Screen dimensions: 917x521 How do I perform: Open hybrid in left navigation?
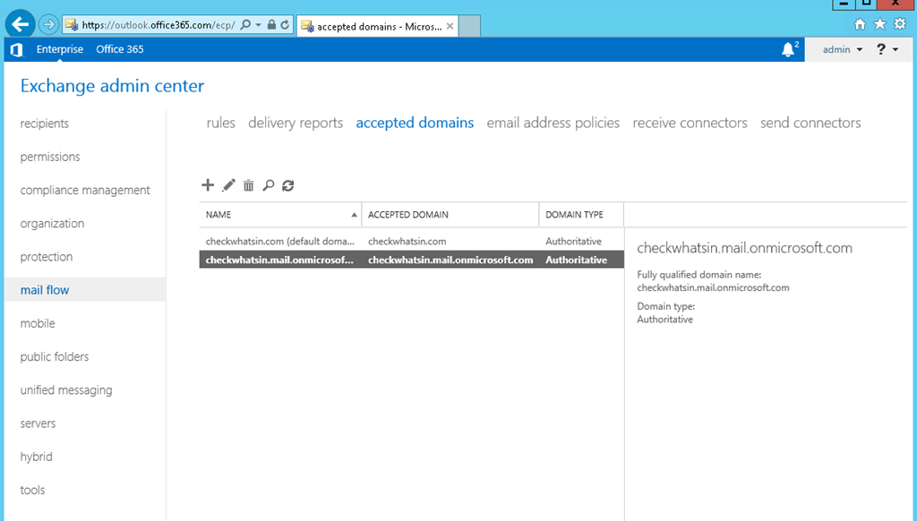coord(36,457)
